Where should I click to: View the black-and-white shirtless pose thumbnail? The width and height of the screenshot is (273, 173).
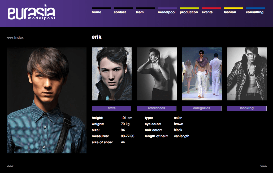(x=157, y=74)
